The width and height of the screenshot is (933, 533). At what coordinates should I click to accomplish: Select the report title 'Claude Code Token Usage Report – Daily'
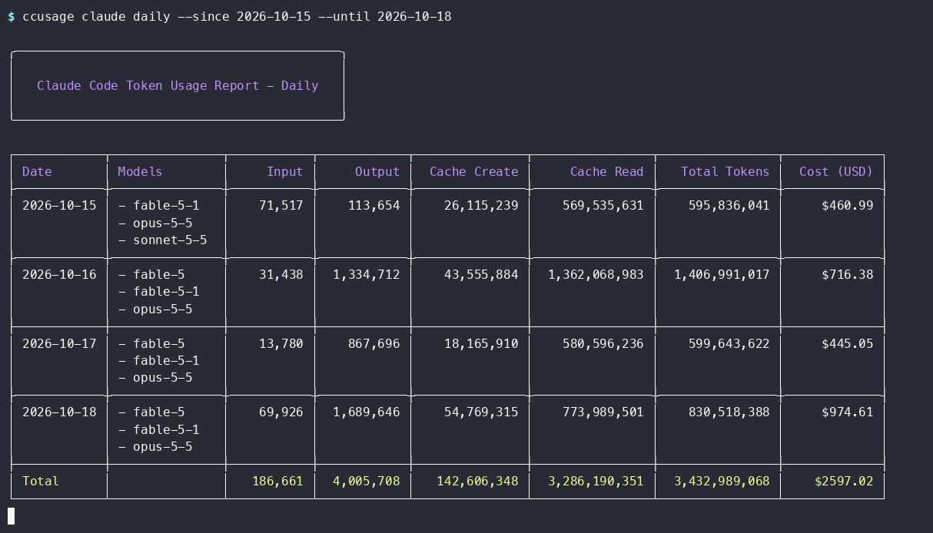(x=178, y=85)
